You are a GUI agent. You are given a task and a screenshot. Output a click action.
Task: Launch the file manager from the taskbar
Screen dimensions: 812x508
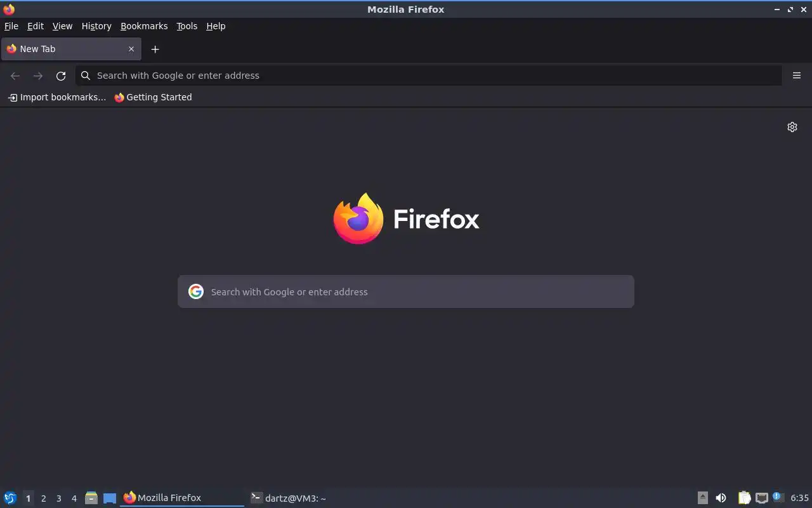tap(91, 498)
